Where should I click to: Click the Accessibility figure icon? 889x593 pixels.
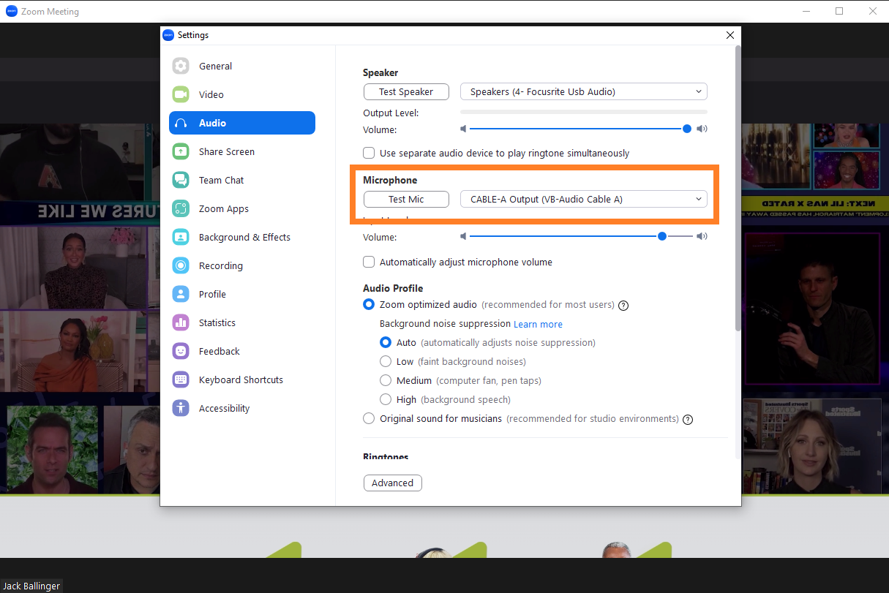point(181,408)
